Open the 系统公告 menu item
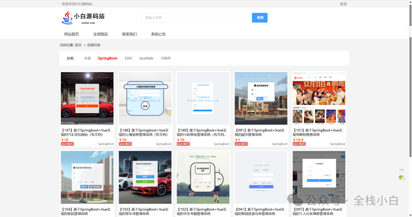The height and width of the screenshot is (217, 412). [158, 34]
